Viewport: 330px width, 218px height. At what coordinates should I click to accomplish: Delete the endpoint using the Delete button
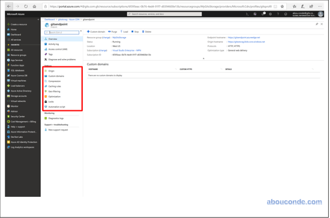pos(147,31)
